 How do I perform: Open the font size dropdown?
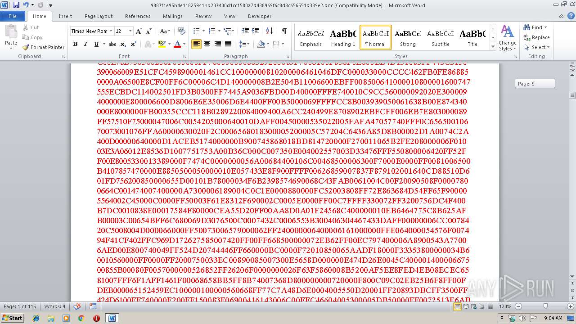pyautogui.click(x=130, y=31)
